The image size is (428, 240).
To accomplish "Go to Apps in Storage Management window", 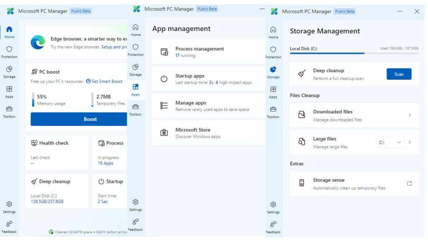I will click(273, 92).
